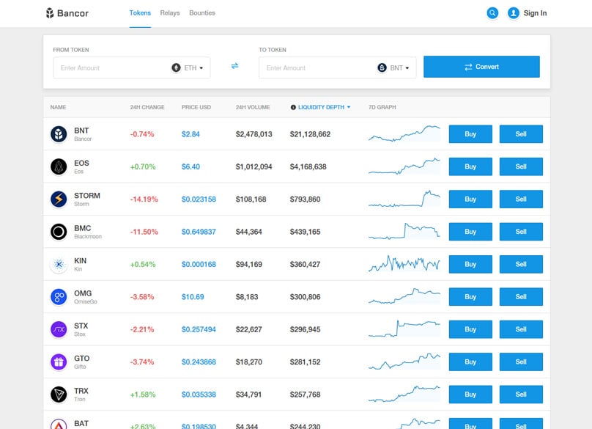592x429 pixels.
Task: Click the TRX Tron token logo
Action: point(59,395)
